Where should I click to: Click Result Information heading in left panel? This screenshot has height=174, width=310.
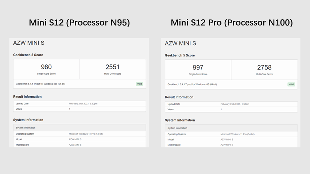tap(27, 96)
